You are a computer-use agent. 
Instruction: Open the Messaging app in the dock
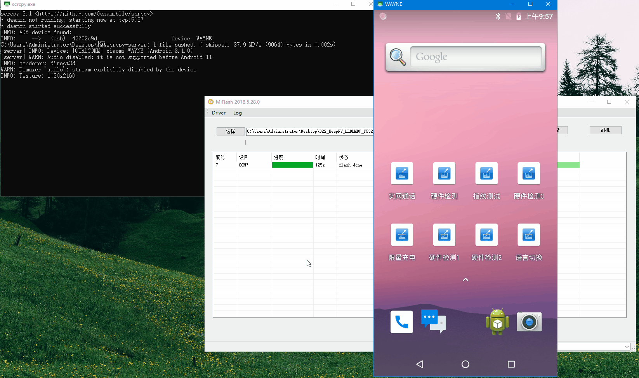pos(433,321)
